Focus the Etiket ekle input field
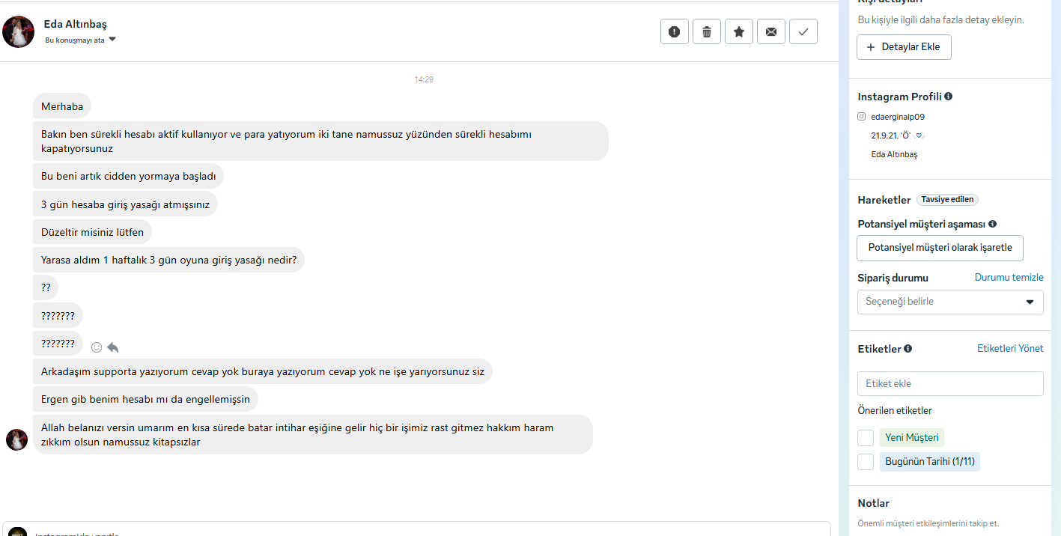1061x536 pixels. tap(950, 383)
